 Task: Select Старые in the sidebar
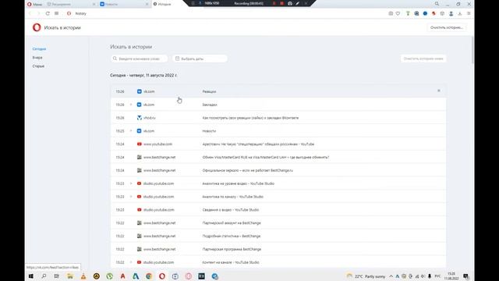pos(38,66)
